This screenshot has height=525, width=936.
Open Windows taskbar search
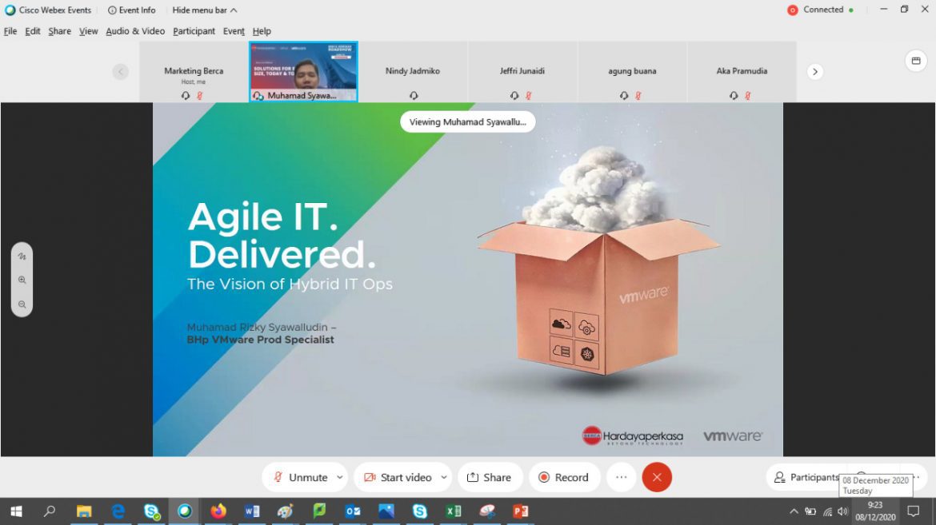click(50, 511)
